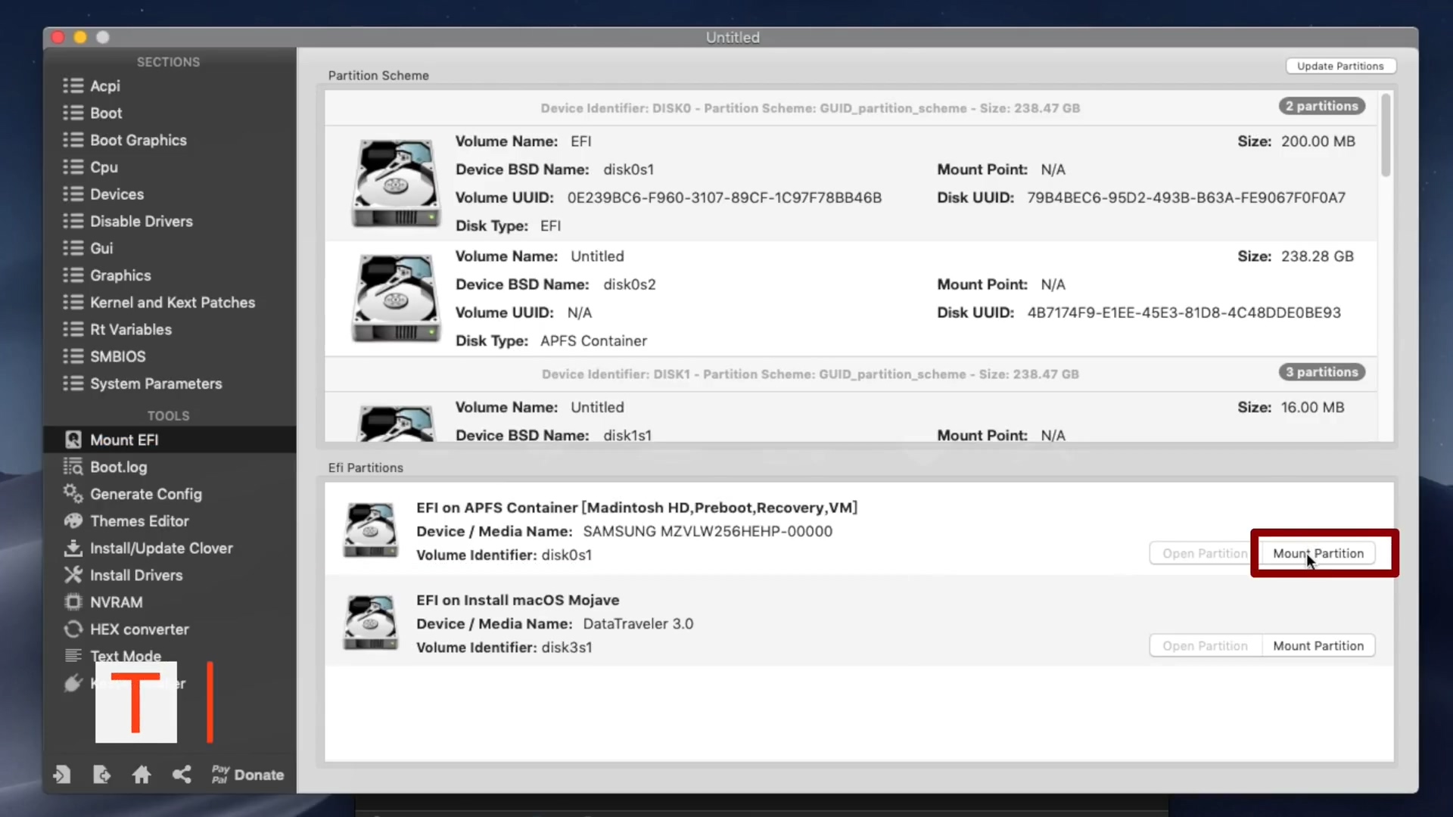Click the Update Partitions button
The height and width of the screenshot is (817, 1453).
coord(1340,67)
